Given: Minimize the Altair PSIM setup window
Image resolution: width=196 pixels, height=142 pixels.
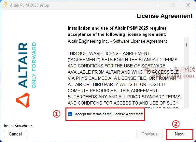Looking at the screenshot, I should [159, 5].
